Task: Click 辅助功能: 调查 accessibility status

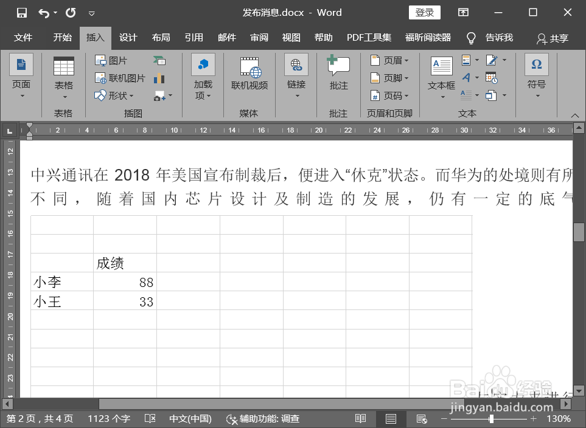Action: [x=263, y=419]
